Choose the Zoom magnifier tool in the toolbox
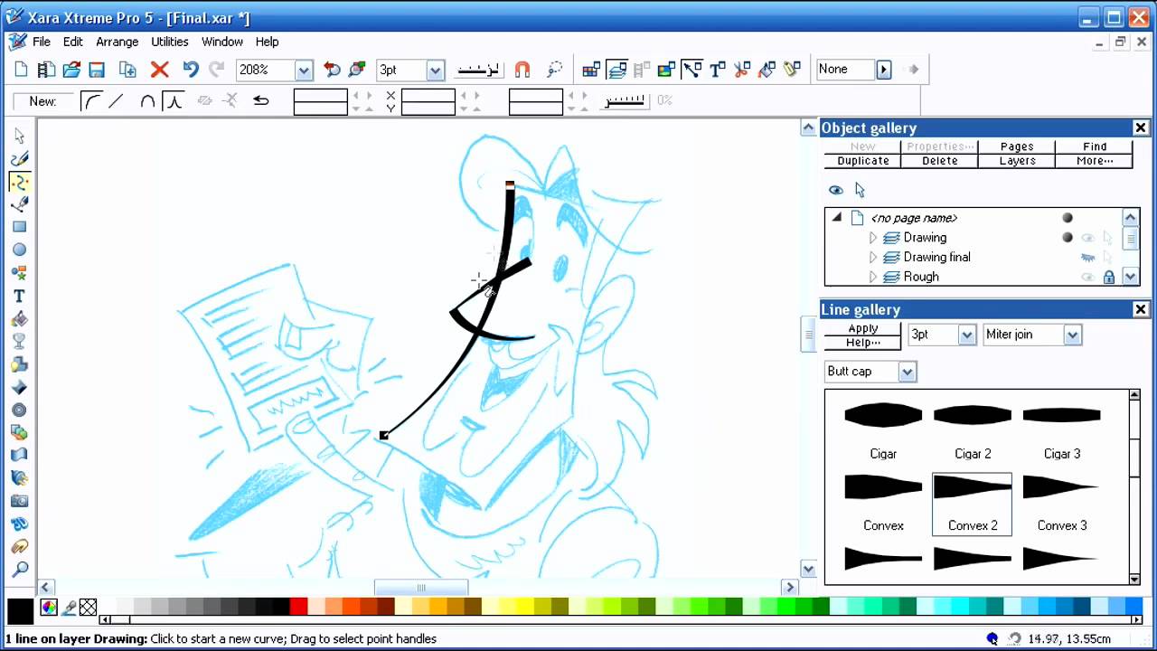The width and height of the screenshot is (1157, 651). 19,570
